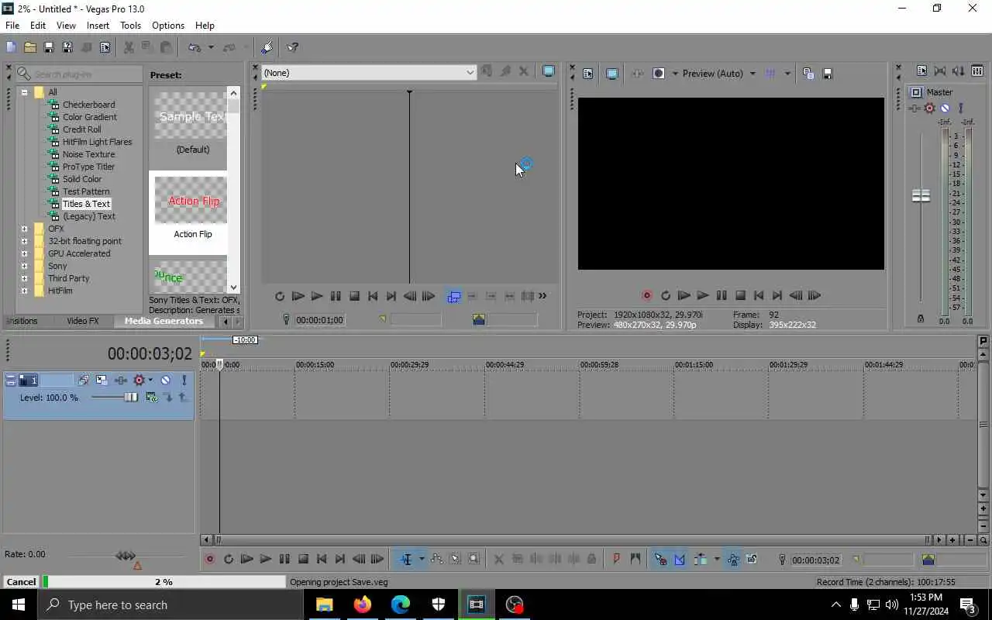Toggle Ignore Event Grouping
992x620 pixels.
(751, 559)
